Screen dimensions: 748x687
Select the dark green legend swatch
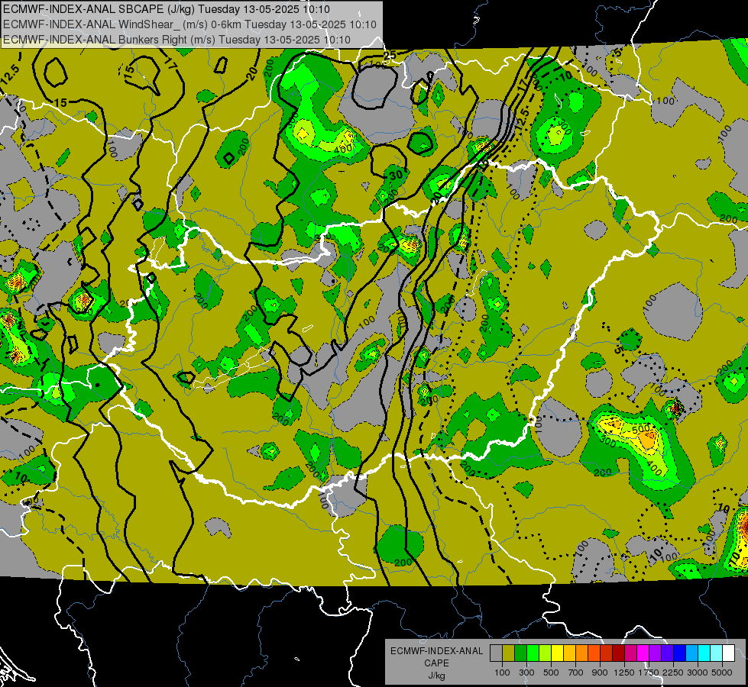point(520,653)
